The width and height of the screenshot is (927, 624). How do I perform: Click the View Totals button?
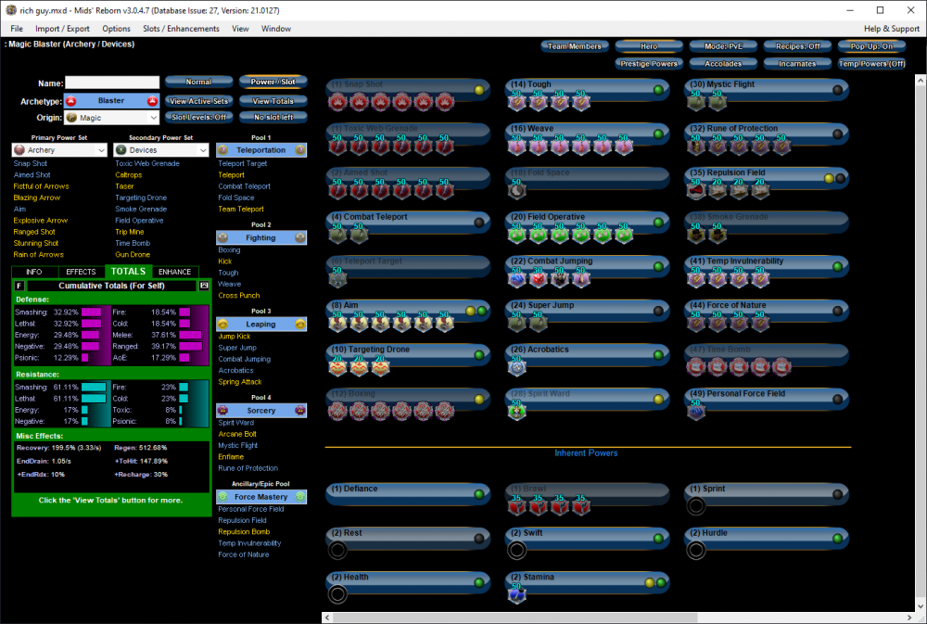pyautogui.click(x=273, y=100)
